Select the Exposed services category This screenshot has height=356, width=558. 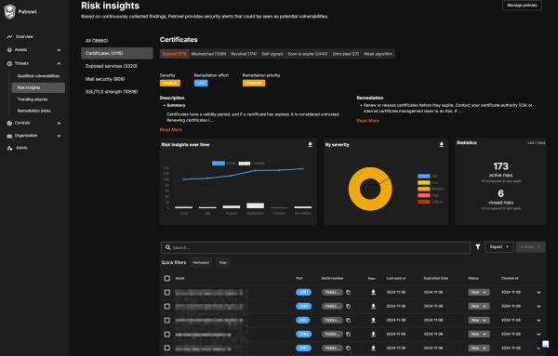point(112,66)
